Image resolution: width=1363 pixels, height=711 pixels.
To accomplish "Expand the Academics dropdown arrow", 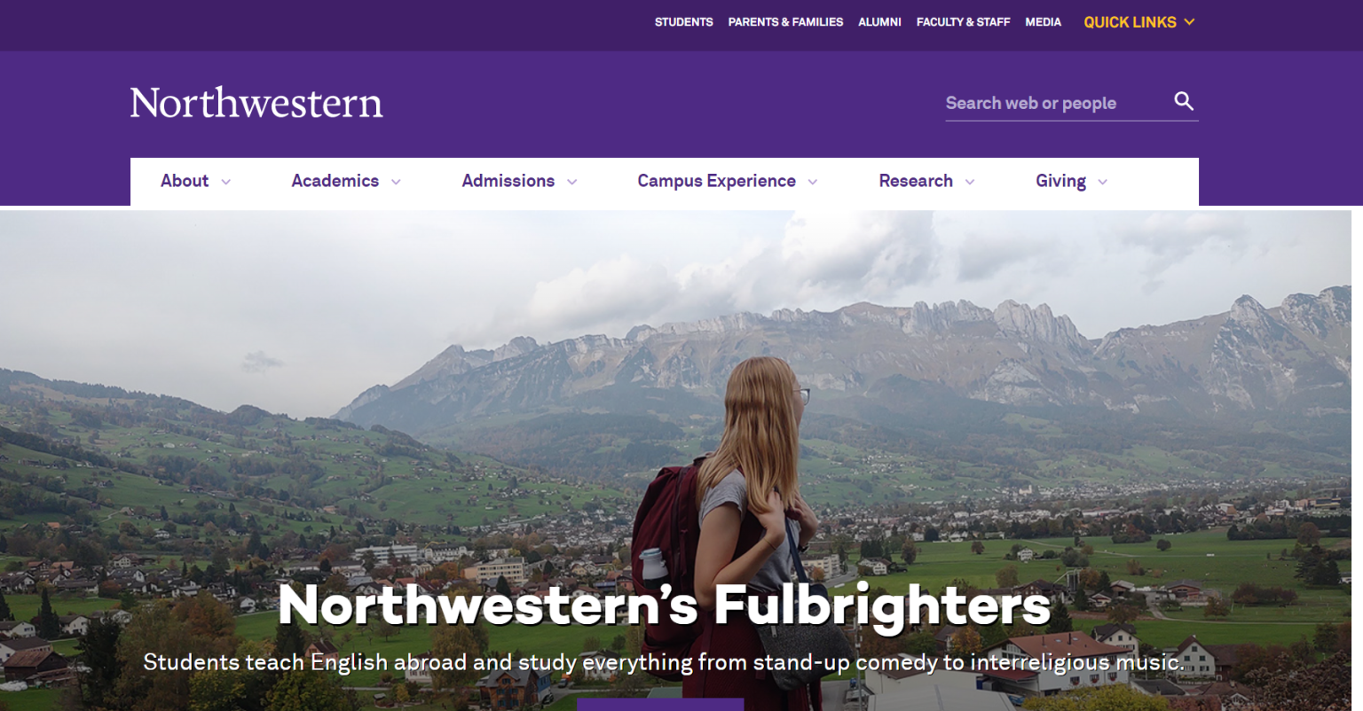I will point(396,182).
